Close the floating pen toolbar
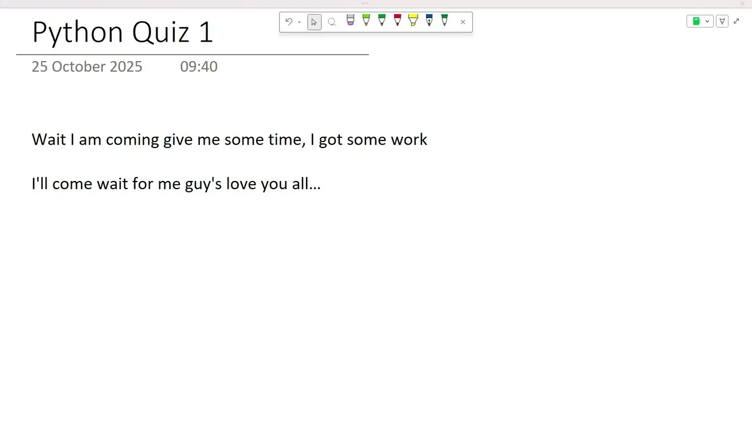This screenshot has height=423, width=752. pos(463,22)
